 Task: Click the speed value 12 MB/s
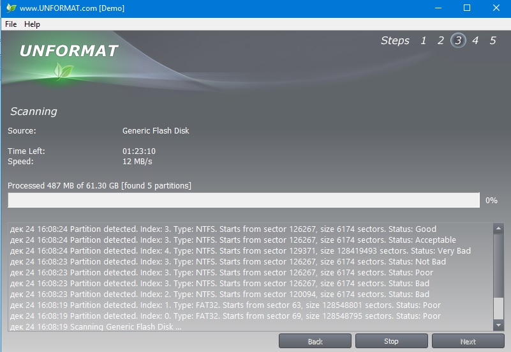tap(137, 161)
